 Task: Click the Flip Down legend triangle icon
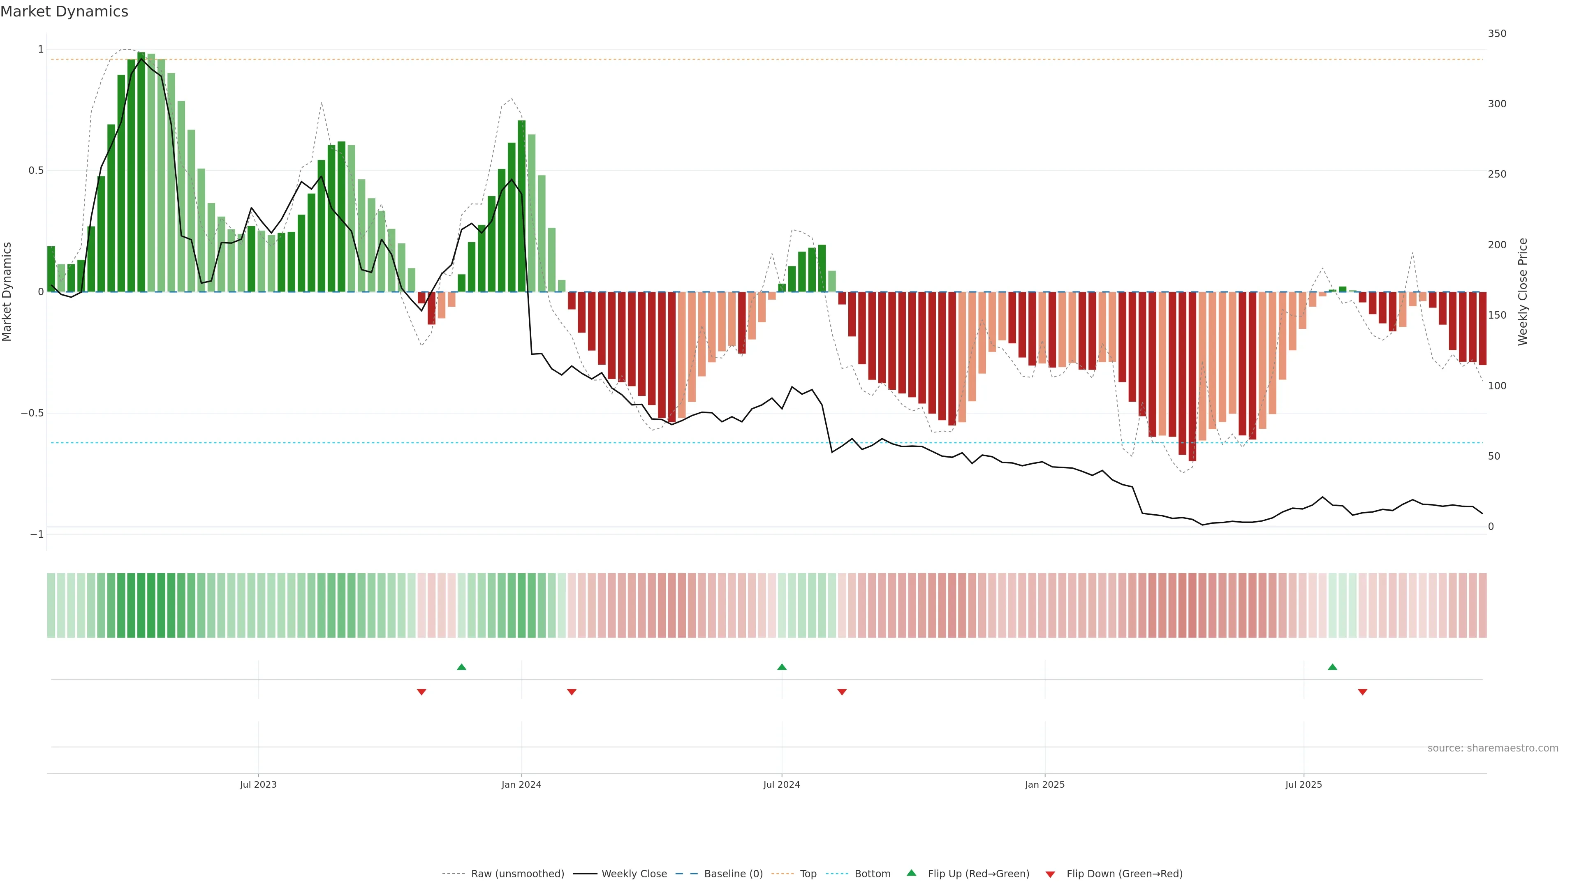[x=1050, y=874]
